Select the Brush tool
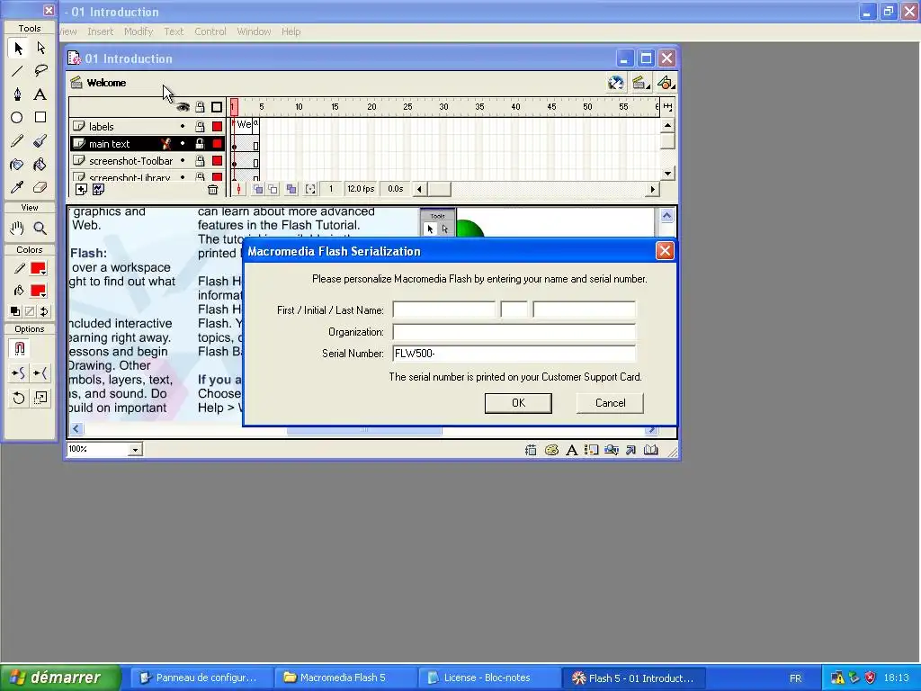The image size is (921, 691). pyautogui.click(x=40, y=141)
